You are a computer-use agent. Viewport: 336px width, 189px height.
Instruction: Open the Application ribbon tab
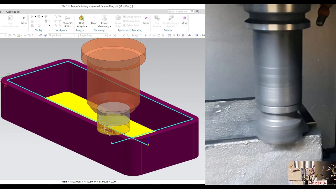tap(13, 12)
